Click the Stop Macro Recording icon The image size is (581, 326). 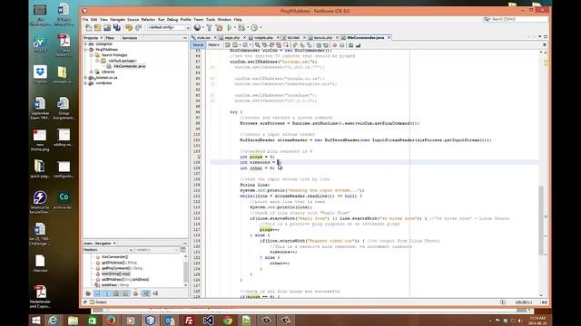pos(341,45)
